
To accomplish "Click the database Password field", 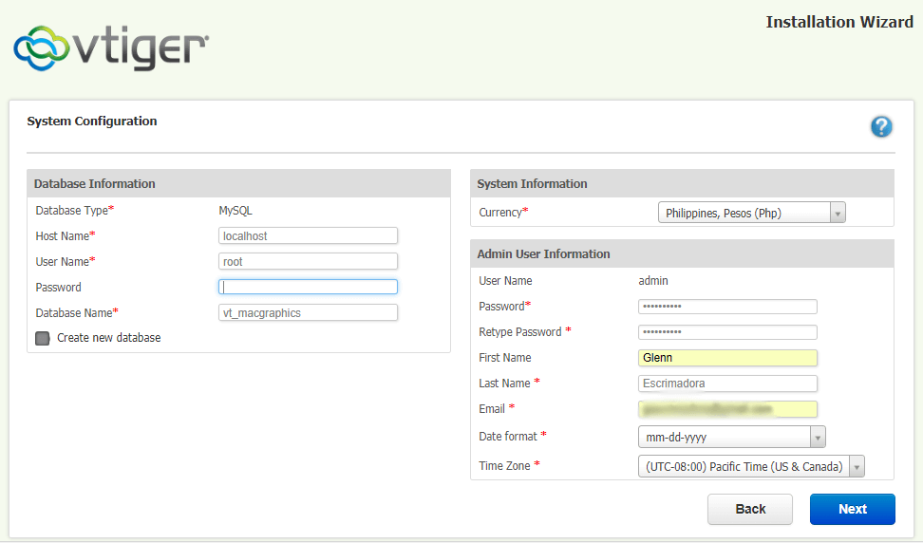I will pos(308,287).
